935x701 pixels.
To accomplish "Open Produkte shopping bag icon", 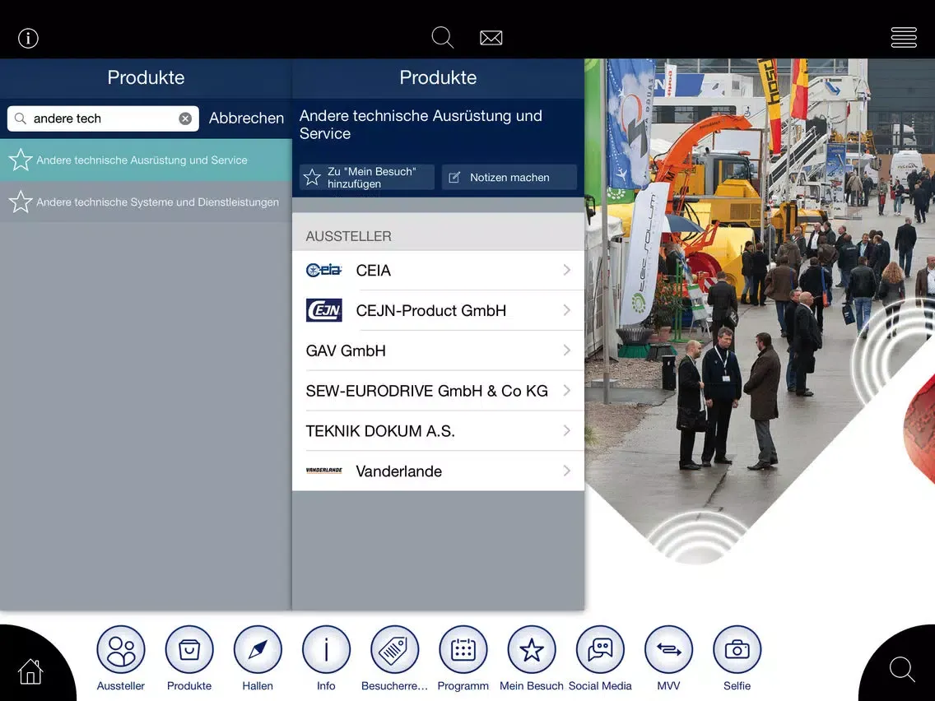I will (x=189, y=650).
